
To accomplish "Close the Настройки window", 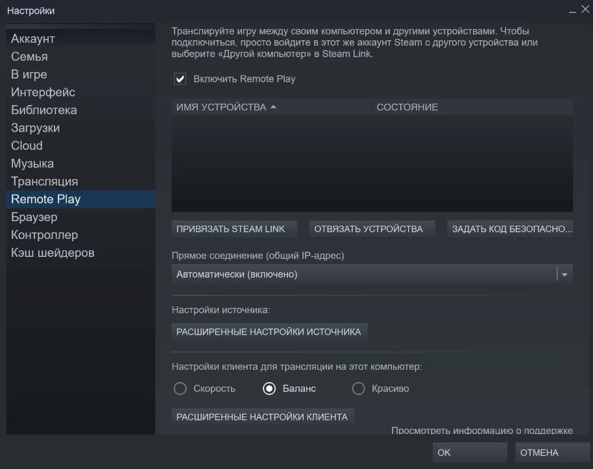I will pos(585,10).
